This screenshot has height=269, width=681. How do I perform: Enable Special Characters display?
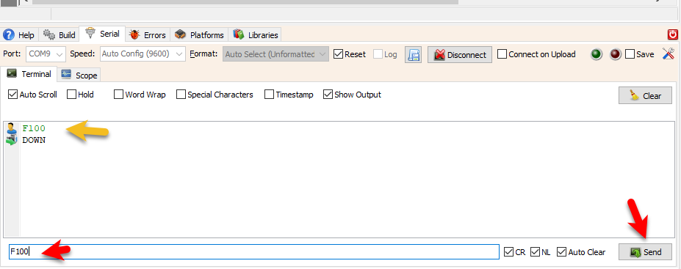click(x=181, y=95)
